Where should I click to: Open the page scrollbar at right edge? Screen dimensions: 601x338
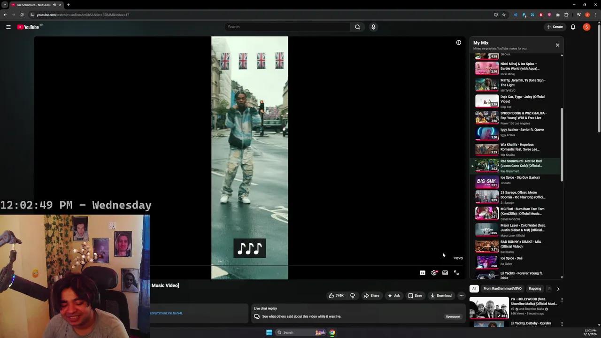[599, 77]
